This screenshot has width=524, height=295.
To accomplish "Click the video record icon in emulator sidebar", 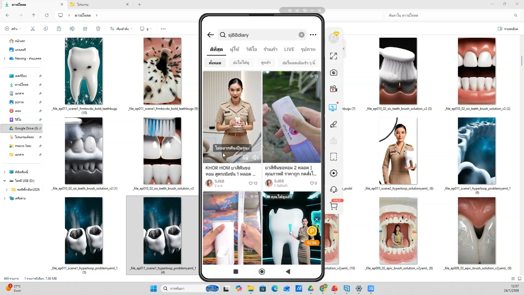I will click(x=334, y=89).
